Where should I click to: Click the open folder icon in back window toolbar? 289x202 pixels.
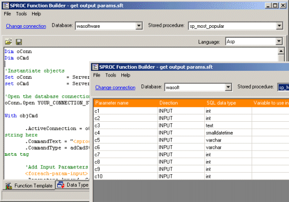(x=8, y=42)
